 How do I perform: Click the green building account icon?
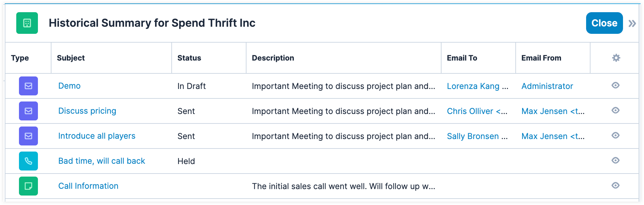click(27, 23)
